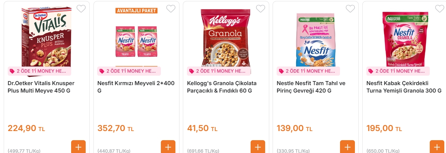Click plus button for Nestle Nesfit 420 G
This screenshot has height=153, width=446.
[347, 147]
